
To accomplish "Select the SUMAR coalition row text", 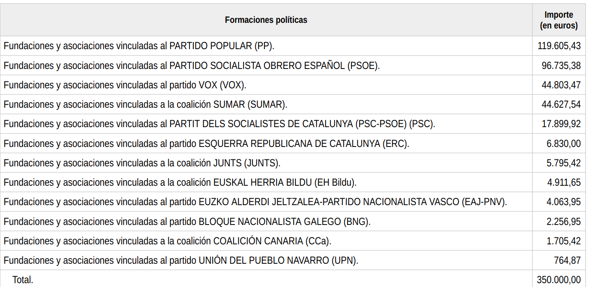I will 145,104.
